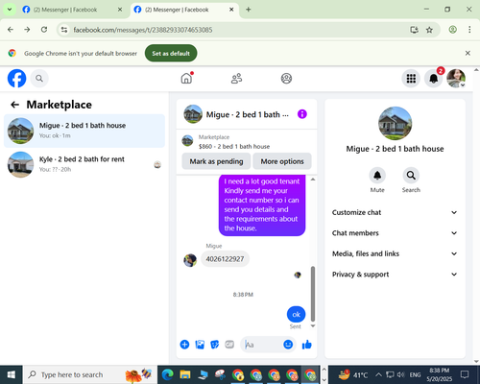Go to Facebook Home icon
The width and height of the screenshot is (480, 384).
(x=186, y=79)
